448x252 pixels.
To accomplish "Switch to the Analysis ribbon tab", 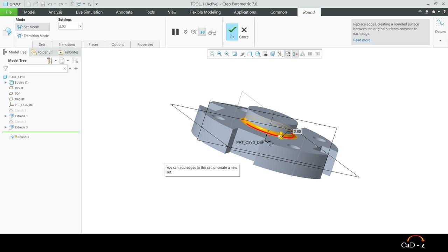I will [x=55, y=12].
